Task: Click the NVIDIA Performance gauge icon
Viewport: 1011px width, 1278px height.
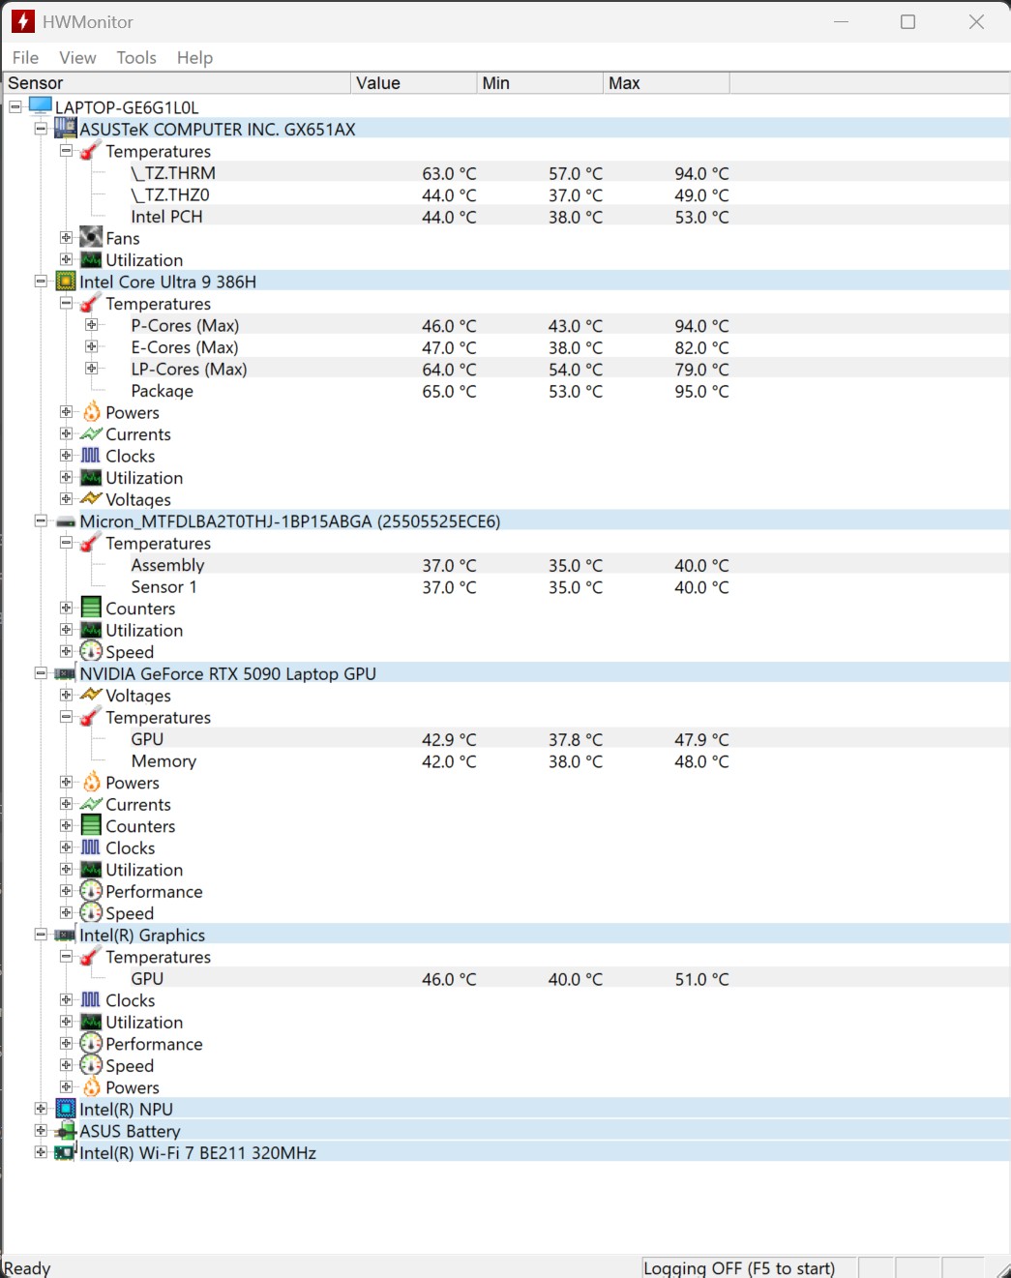Action: (91, 891)
